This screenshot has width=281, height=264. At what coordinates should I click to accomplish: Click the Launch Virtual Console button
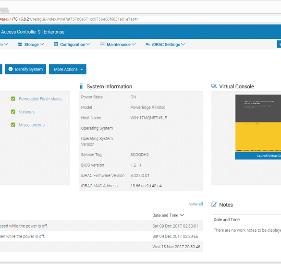point(258,156)
